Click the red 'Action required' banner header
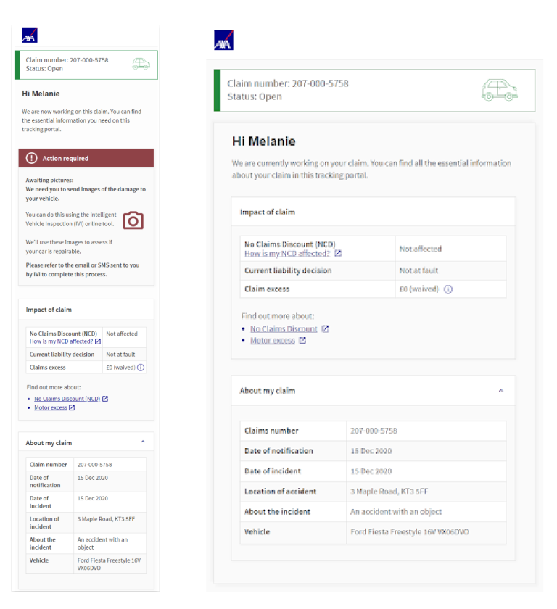The height and width of the screenshot is (609, 557). (x=86, y=158)
